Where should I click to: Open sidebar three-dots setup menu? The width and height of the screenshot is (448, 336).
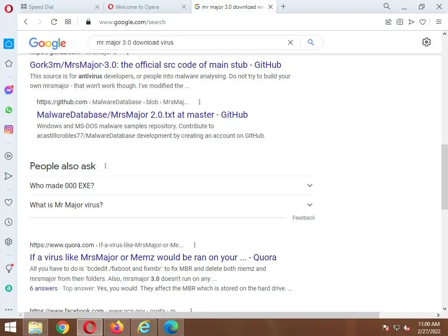[x=9, y=309]
